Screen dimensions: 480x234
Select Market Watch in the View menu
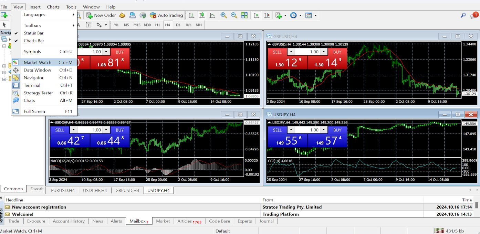coord(44,63)
